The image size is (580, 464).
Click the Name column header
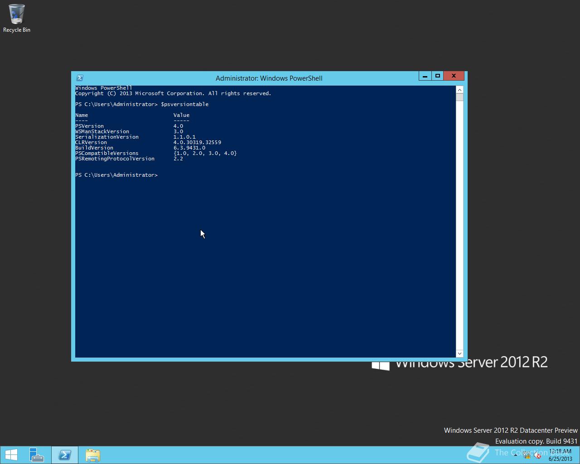82,115
